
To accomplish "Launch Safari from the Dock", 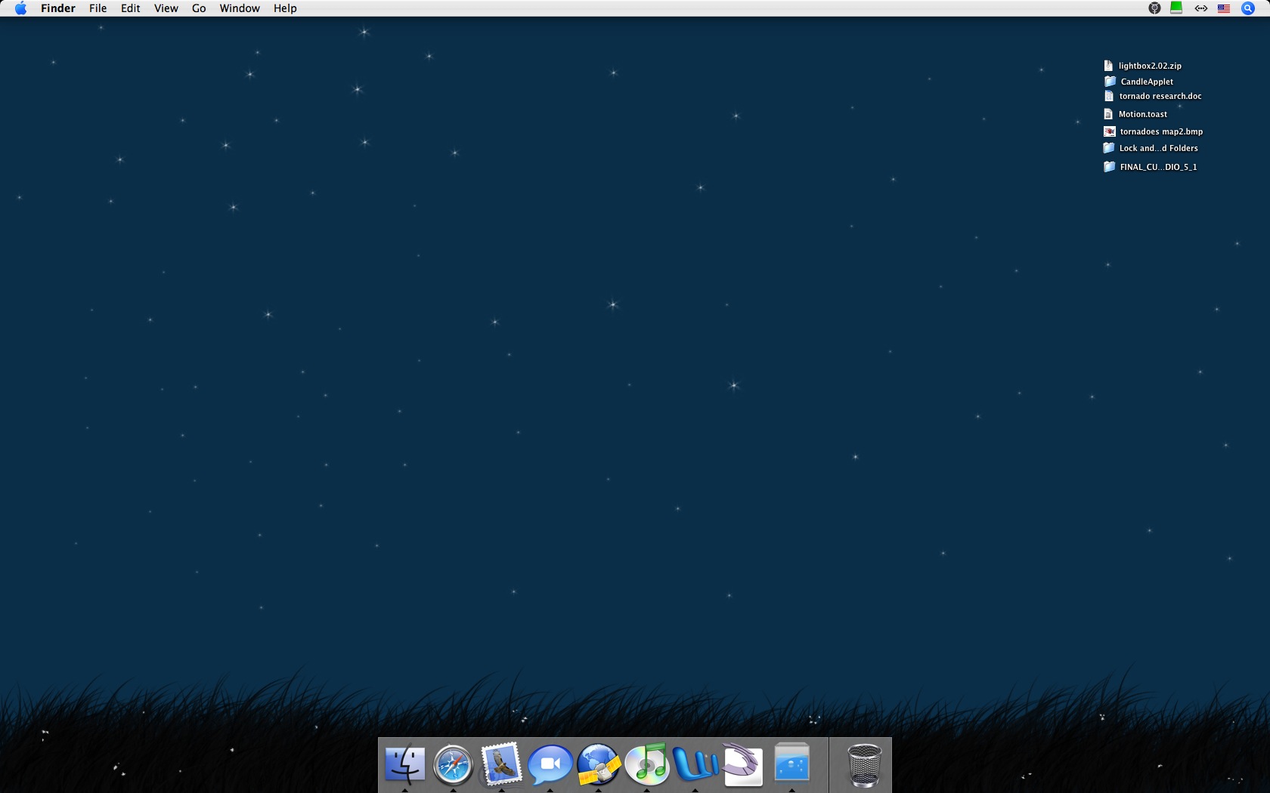I will coord(453,764).
